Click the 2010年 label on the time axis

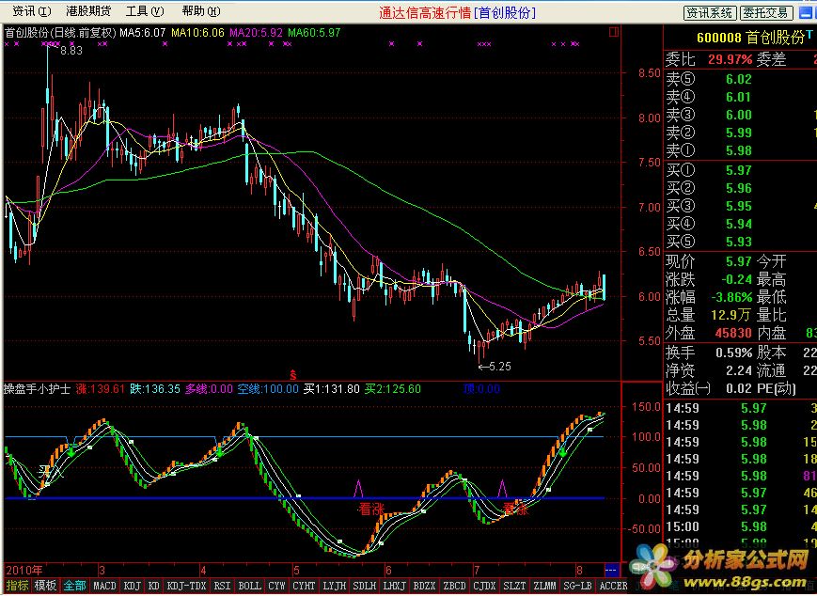24,570
